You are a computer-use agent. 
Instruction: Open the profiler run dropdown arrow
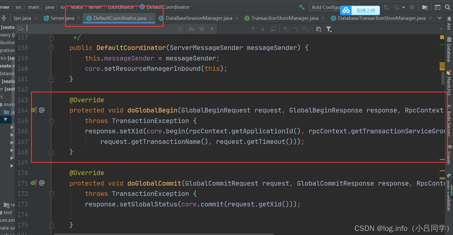click(404, 7)
